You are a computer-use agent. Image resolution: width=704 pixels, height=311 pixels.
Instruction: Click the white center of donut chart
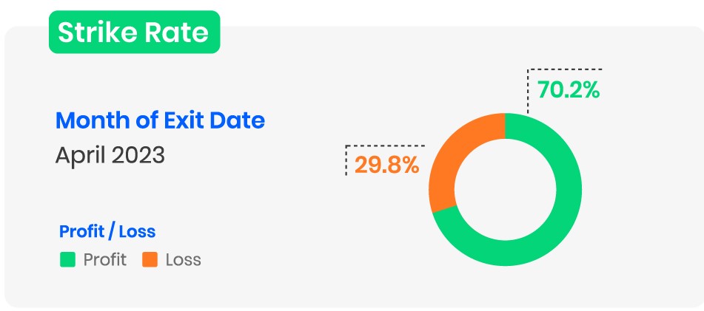coord(505,190)
